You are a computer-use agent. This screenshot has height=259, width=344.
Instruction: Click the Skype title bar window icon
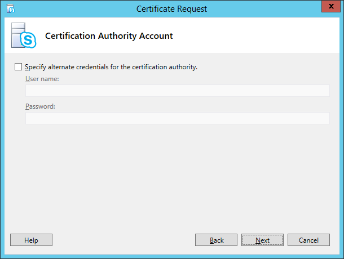[11, 9]
